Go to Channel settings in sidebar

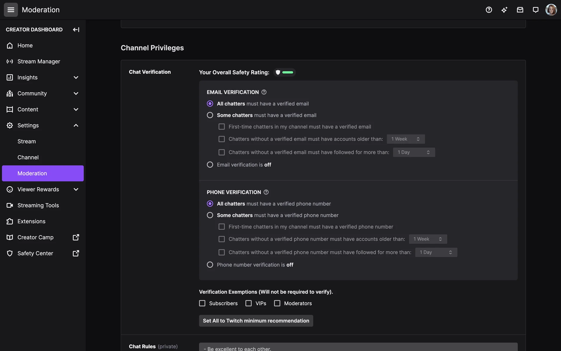pyautogui.click(x=28, y=157)
